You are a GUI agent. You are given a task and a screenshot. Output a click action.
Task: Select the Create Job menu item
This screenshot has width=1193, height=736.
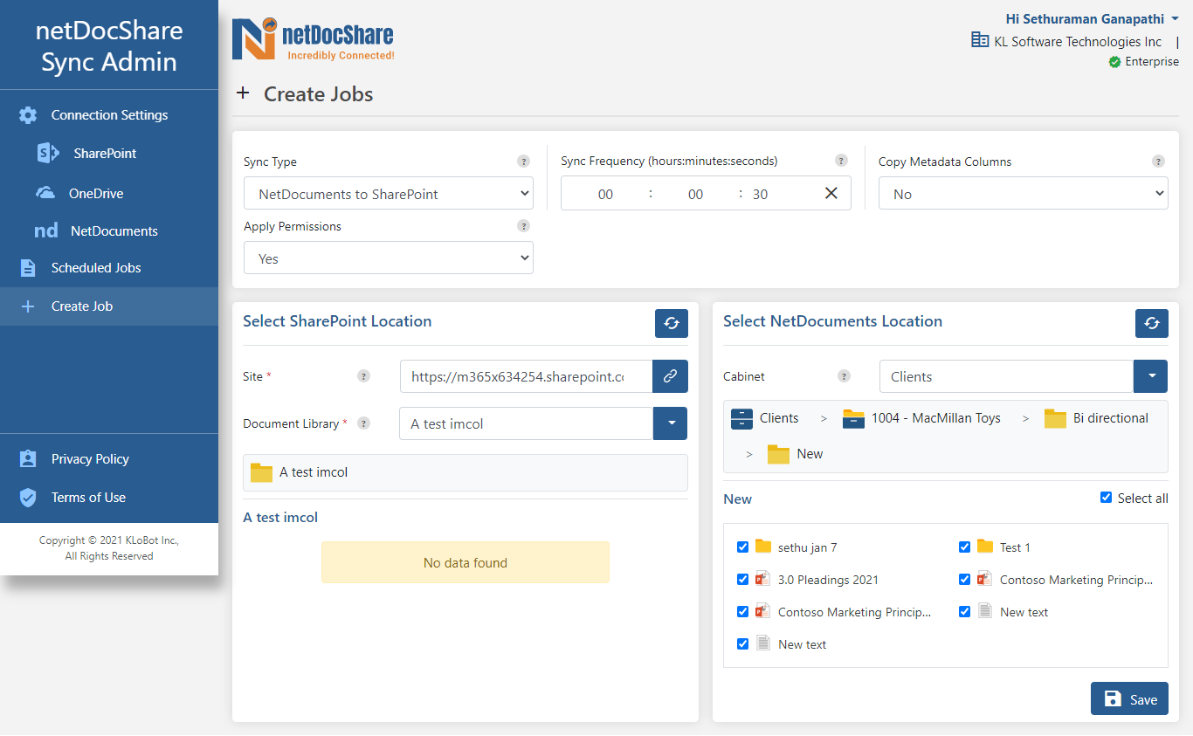tap(109, 306)
